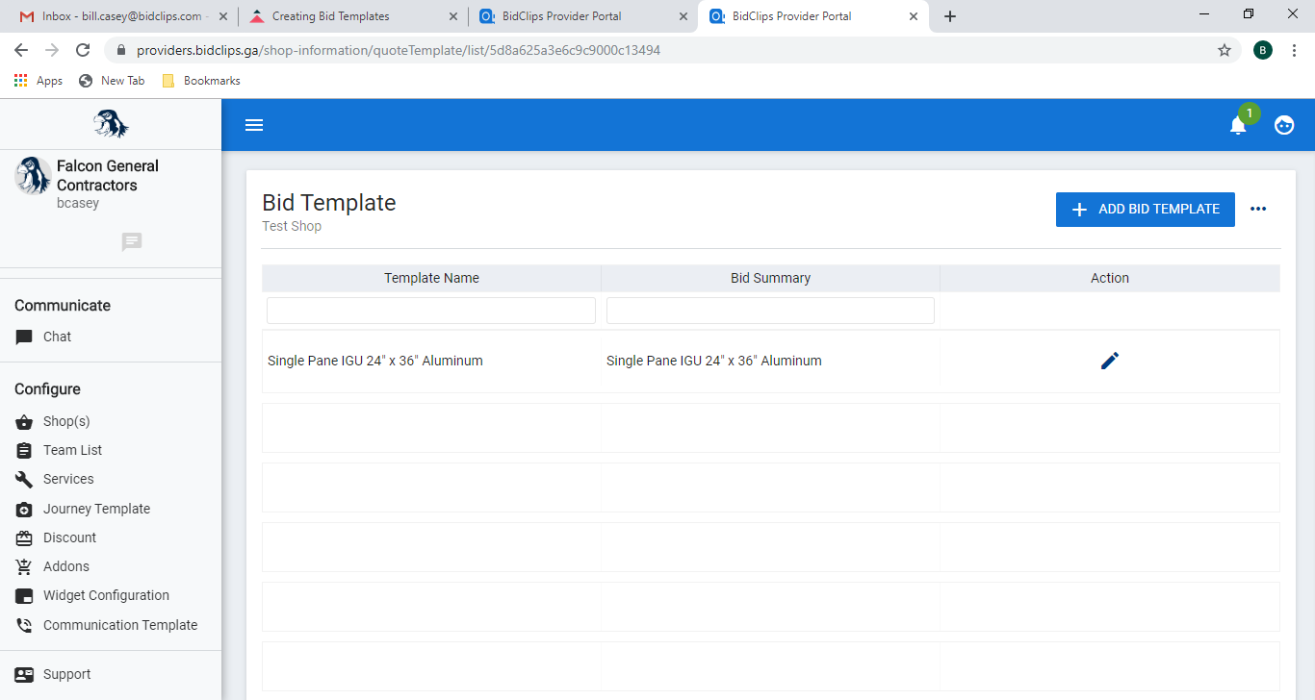Open Team List in sidebar
1315x700 pixels.
coord(72,451)
